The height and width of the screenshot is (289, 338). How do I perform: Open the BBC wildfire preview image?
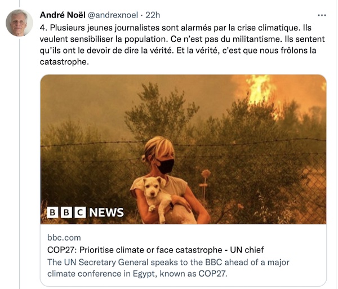[183, 149]
